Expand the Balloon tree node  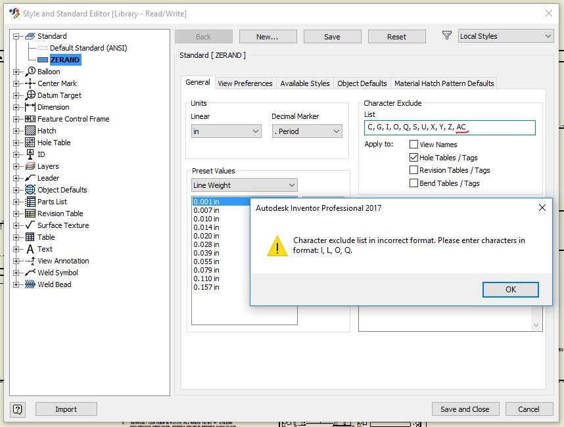16,72
